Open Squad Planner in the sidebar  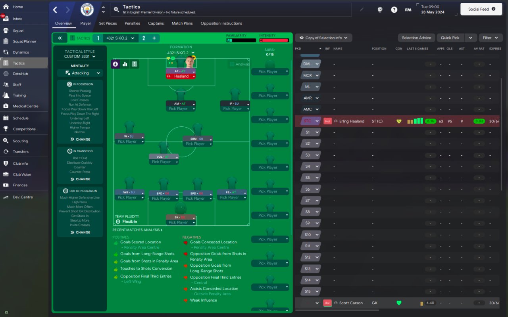(24, 41)
